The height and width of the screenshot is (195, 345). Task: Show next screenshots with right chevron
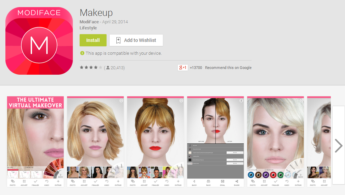[x=338, y=146]
